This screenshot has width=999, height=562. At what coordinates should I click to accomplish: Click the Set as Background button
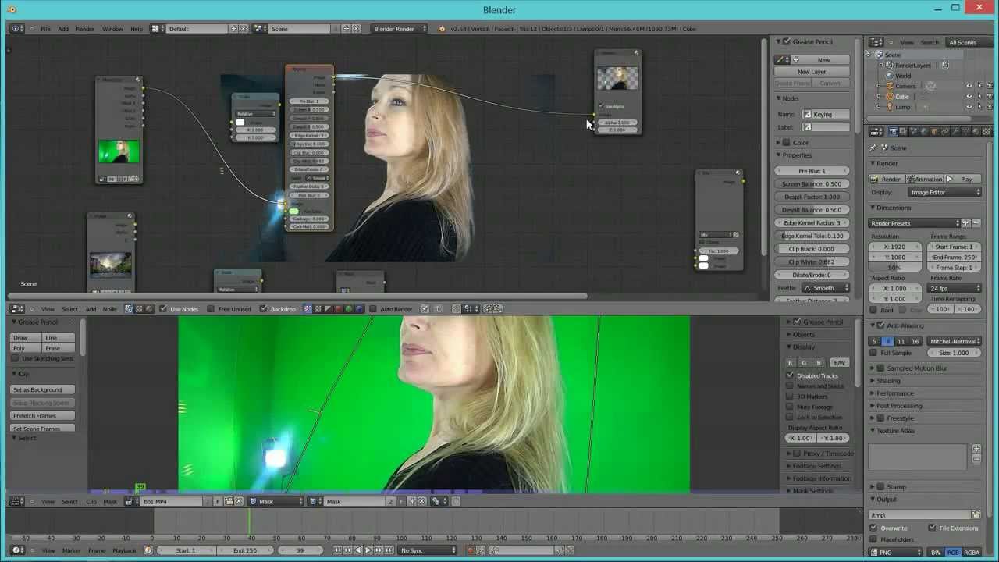pos(43,389)
